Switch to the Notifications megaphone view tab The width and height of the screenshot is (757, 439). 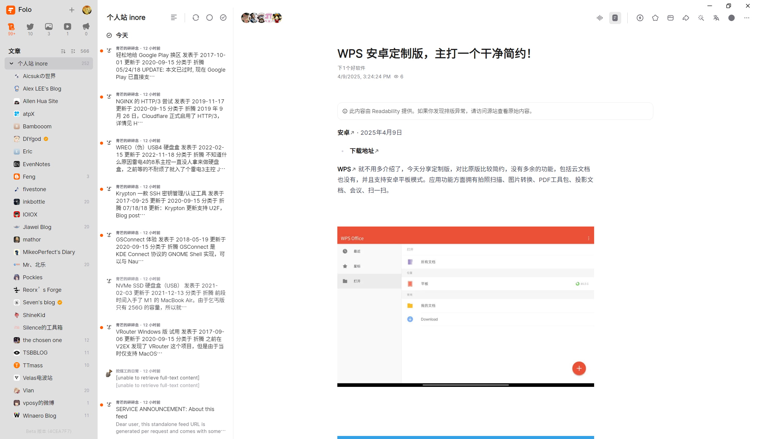click(x=86, y=29)
